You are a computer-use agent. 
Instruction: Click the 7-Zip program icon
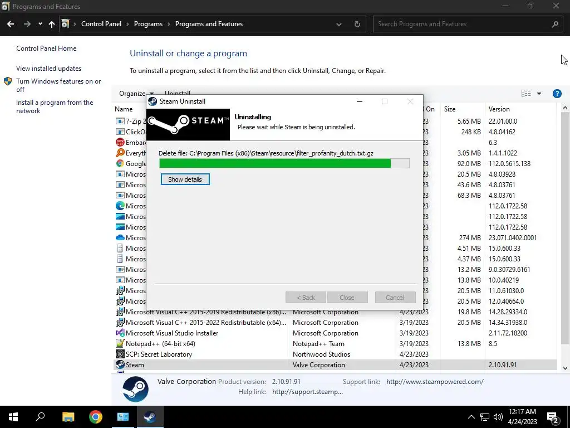coord(120,121)
